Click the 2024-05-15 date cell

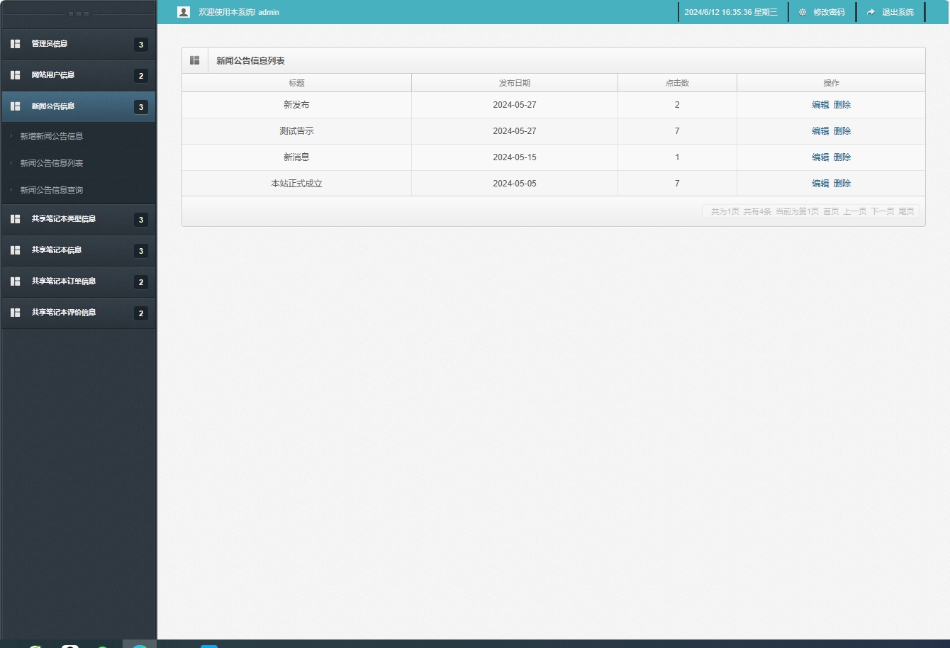click(515, 157)
